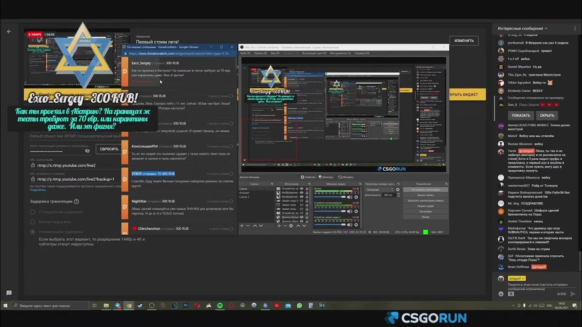
Task: Open emoji picker in chat input
Action: click(x=501, y=294)
